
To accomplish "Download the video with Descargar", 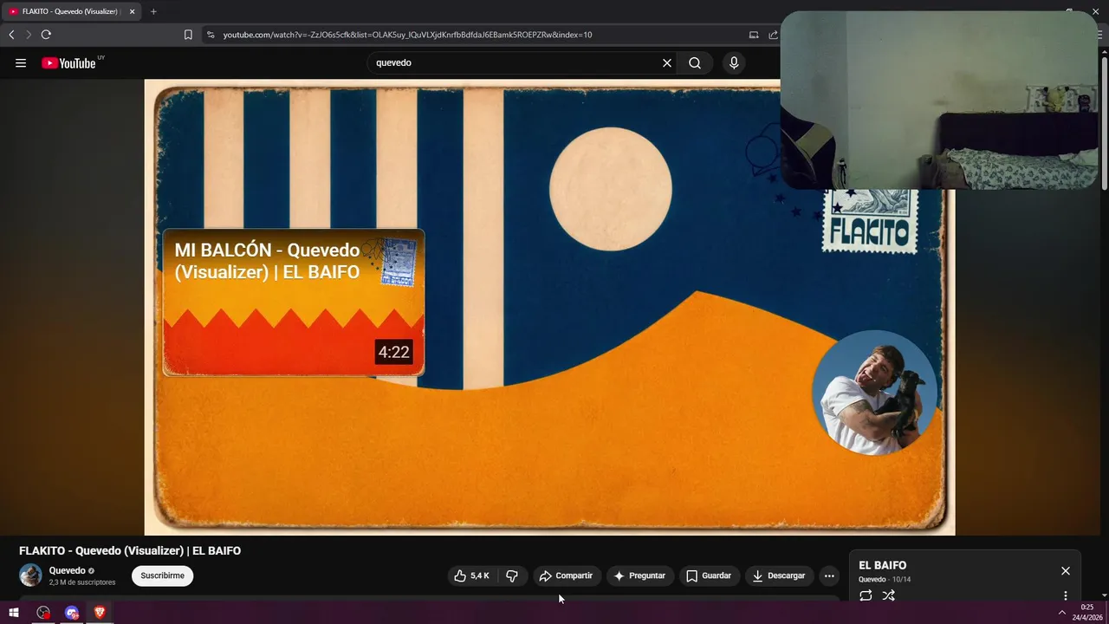I will coord(779,575).
